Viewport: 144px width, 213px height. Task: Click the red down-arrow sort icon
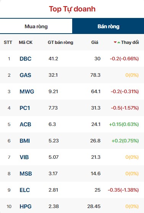coord(115,42)
